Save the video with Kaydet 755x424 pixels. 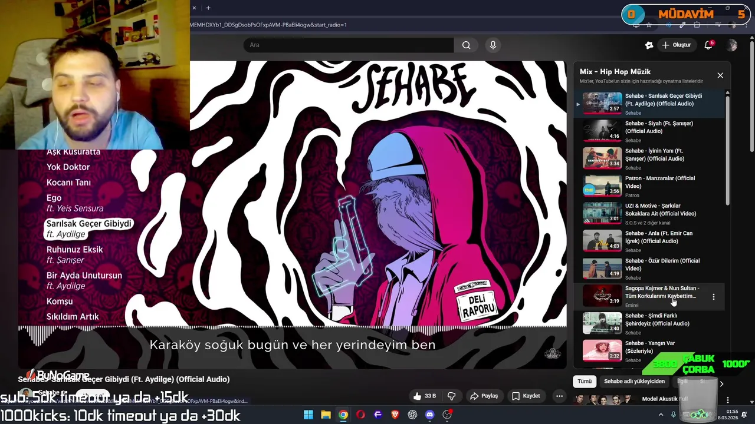tap(526, 396)
